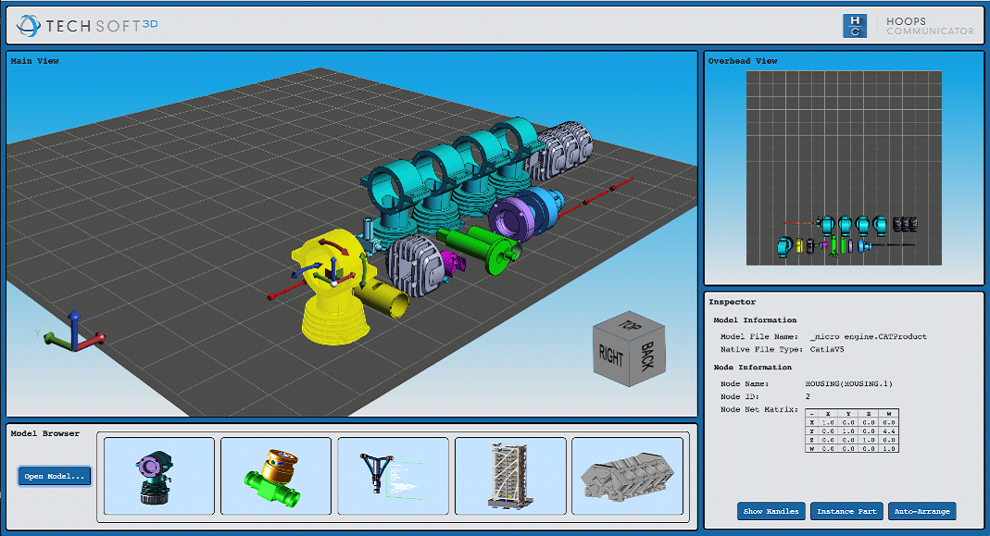Open the tower structure model thumbnail

510,476
